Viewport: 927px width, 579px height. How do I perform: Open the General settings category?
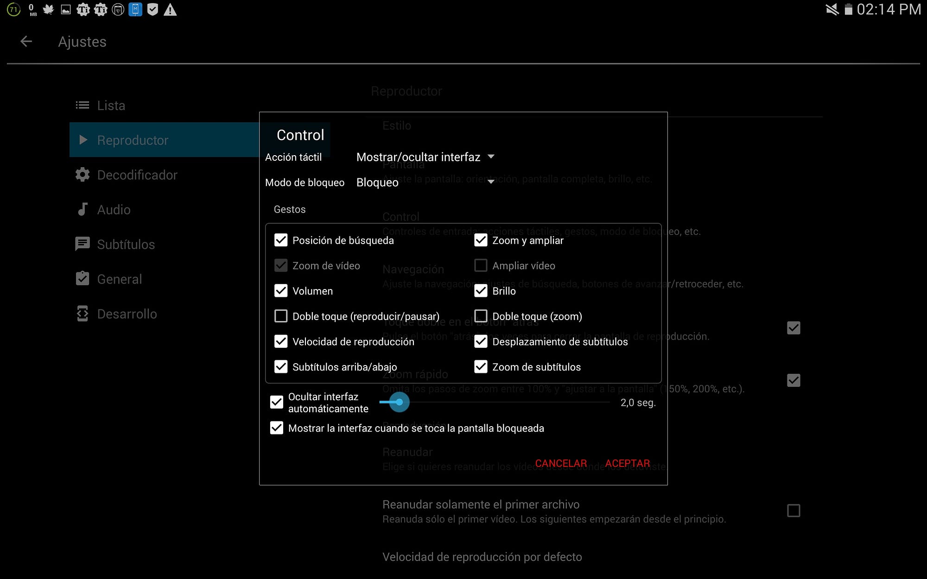(165, 279)
